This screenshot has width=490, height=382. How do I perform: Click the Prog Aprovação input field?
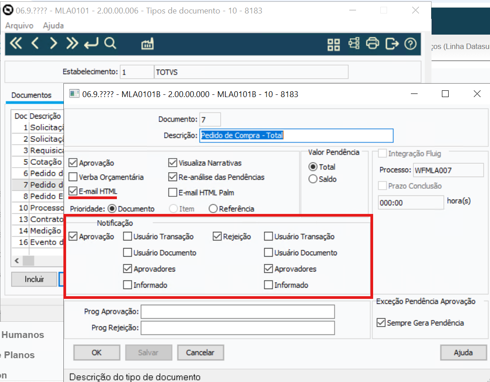point(237,312)
